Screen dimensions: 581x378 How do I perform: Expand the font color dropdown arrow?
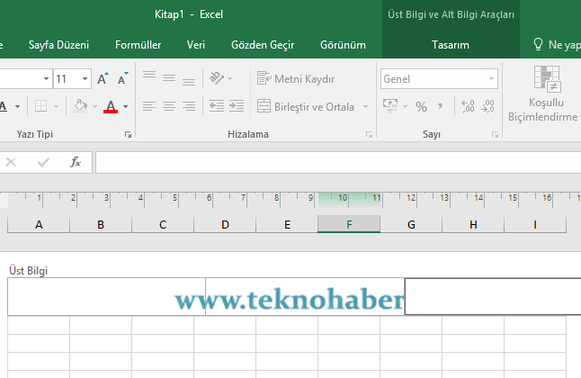[126, 107]
